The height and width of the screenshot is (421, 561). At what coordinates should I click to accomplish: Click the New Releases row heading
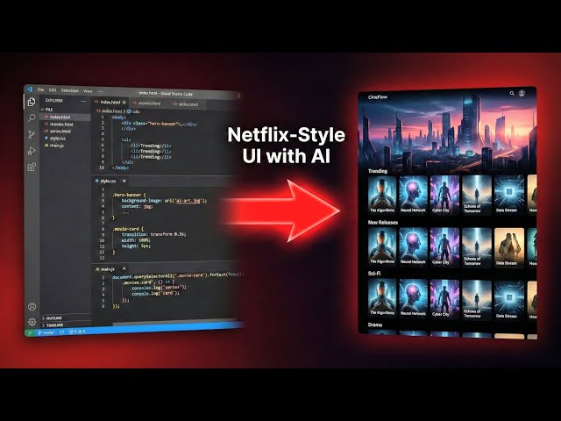pos(383,222)
